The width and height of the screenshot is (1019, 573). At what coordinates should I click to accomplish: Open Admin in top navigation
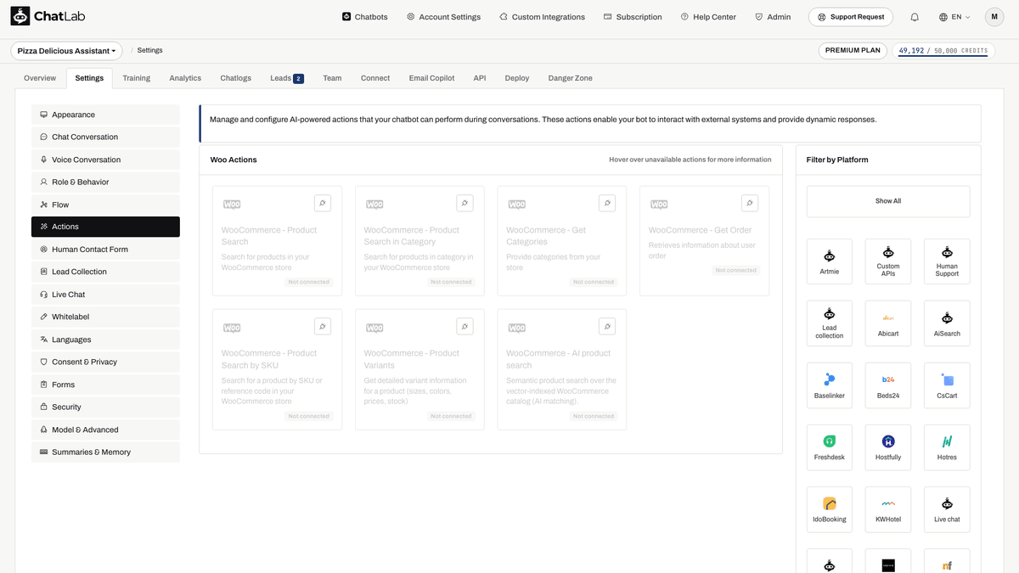tap(773, 17)
